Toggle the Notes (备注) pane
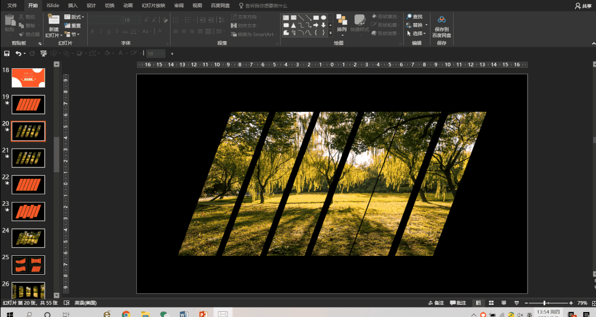This screenshot has width=596, height=317. pyautogui.click(x=436, y=303)
